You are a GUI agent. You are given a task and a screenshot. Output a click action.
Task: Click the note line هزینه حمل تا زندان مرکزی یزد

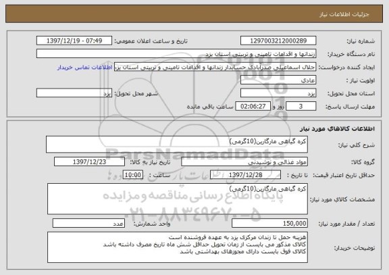(x=238, y=237)
